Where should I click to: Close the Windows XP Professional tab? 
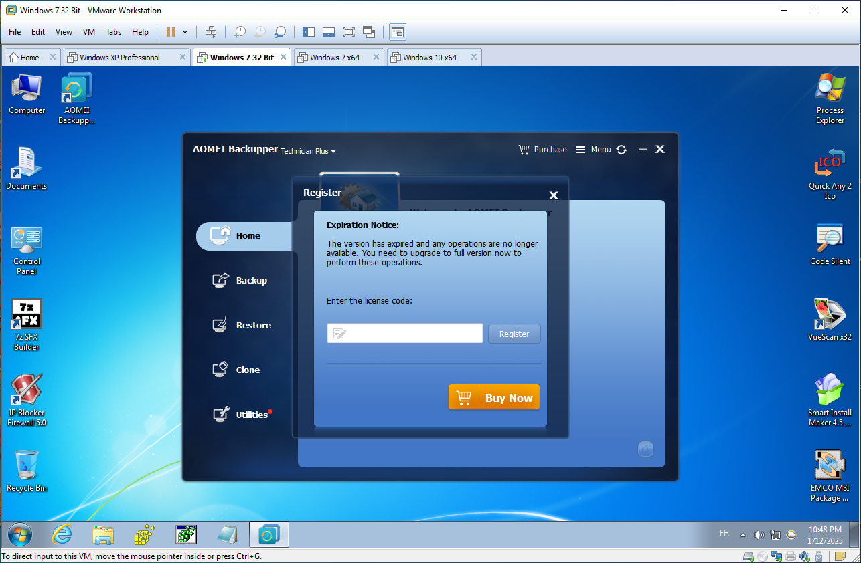[182, 58]
